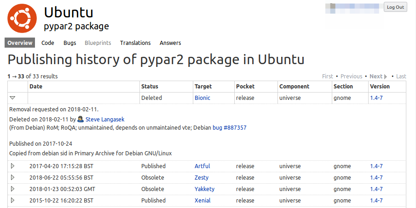Click the Last pagination link
The width and height of the screenshot is (416, 208).
401,77
